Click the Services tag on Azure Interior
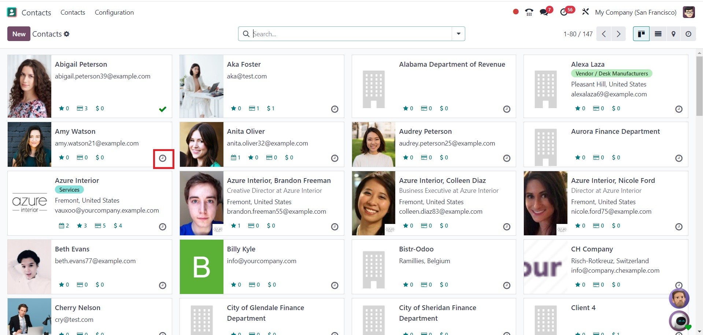Image resolution: width=703 pixels, height=335 pixels. (x=69, y=189)
